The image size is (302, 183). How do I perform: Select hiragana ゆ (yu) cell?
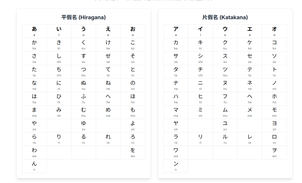pos(83,125)
